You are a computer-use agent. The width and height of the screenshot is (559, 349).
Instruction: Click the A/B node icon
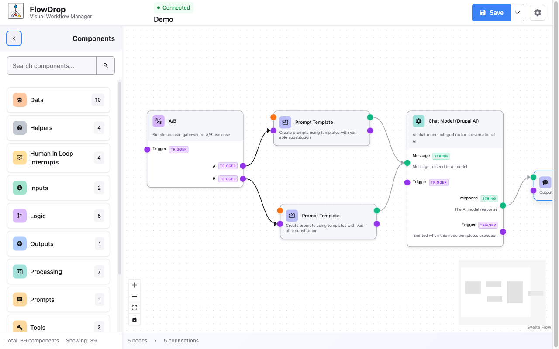159,121
